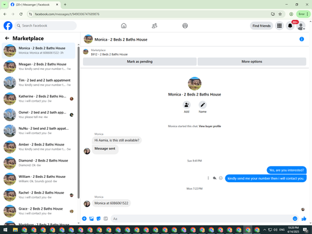Click the 'Hi Aamia, is this still available?' message
312x234 pixels.
pos(117,140)
